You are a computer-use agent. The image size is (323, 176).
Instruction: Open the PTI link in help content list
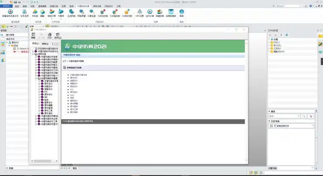(72, 89)
